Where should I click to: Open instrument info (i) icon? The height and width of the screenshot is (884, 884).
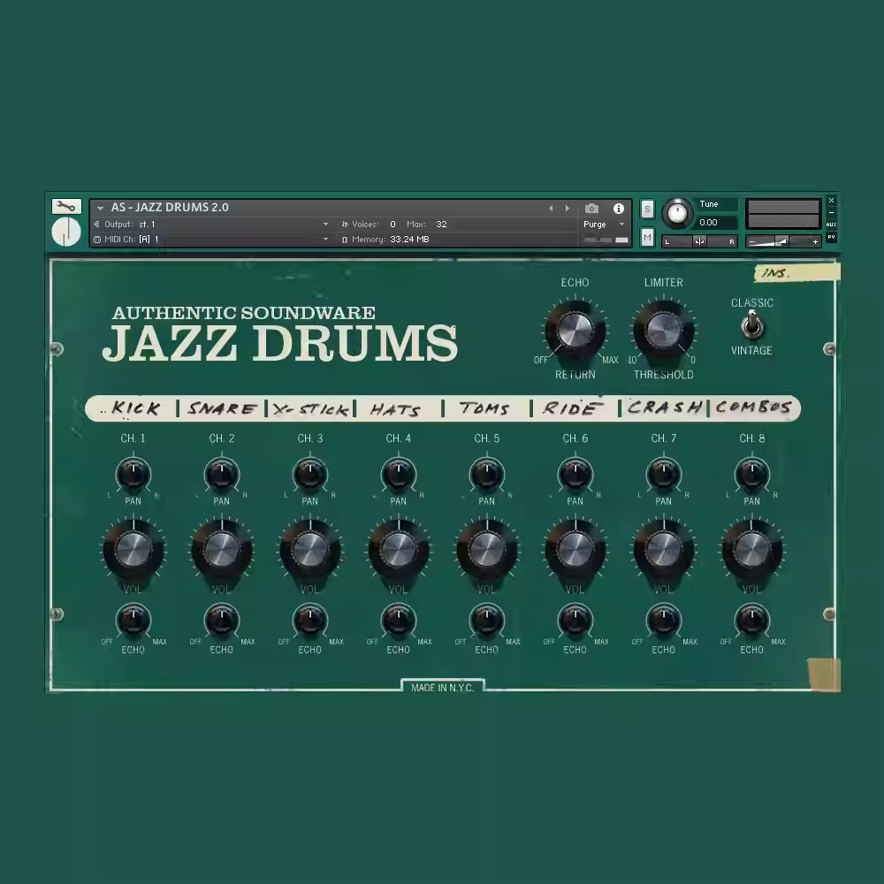point(619,209)
